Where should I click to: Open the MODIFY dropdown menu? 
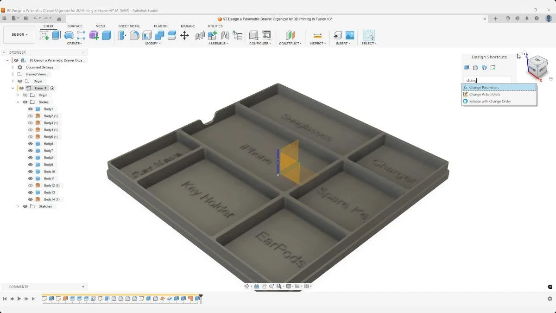click(153, 44)
